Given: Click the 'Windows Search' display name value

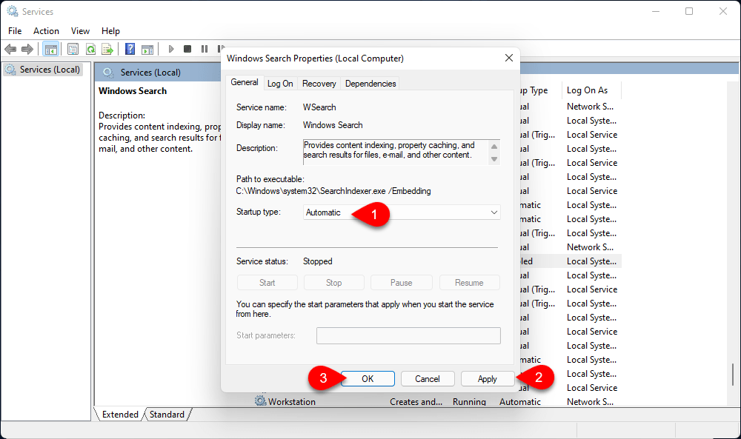Looking at the screenshot, I should pyautogui.click(x=333, y=125).
